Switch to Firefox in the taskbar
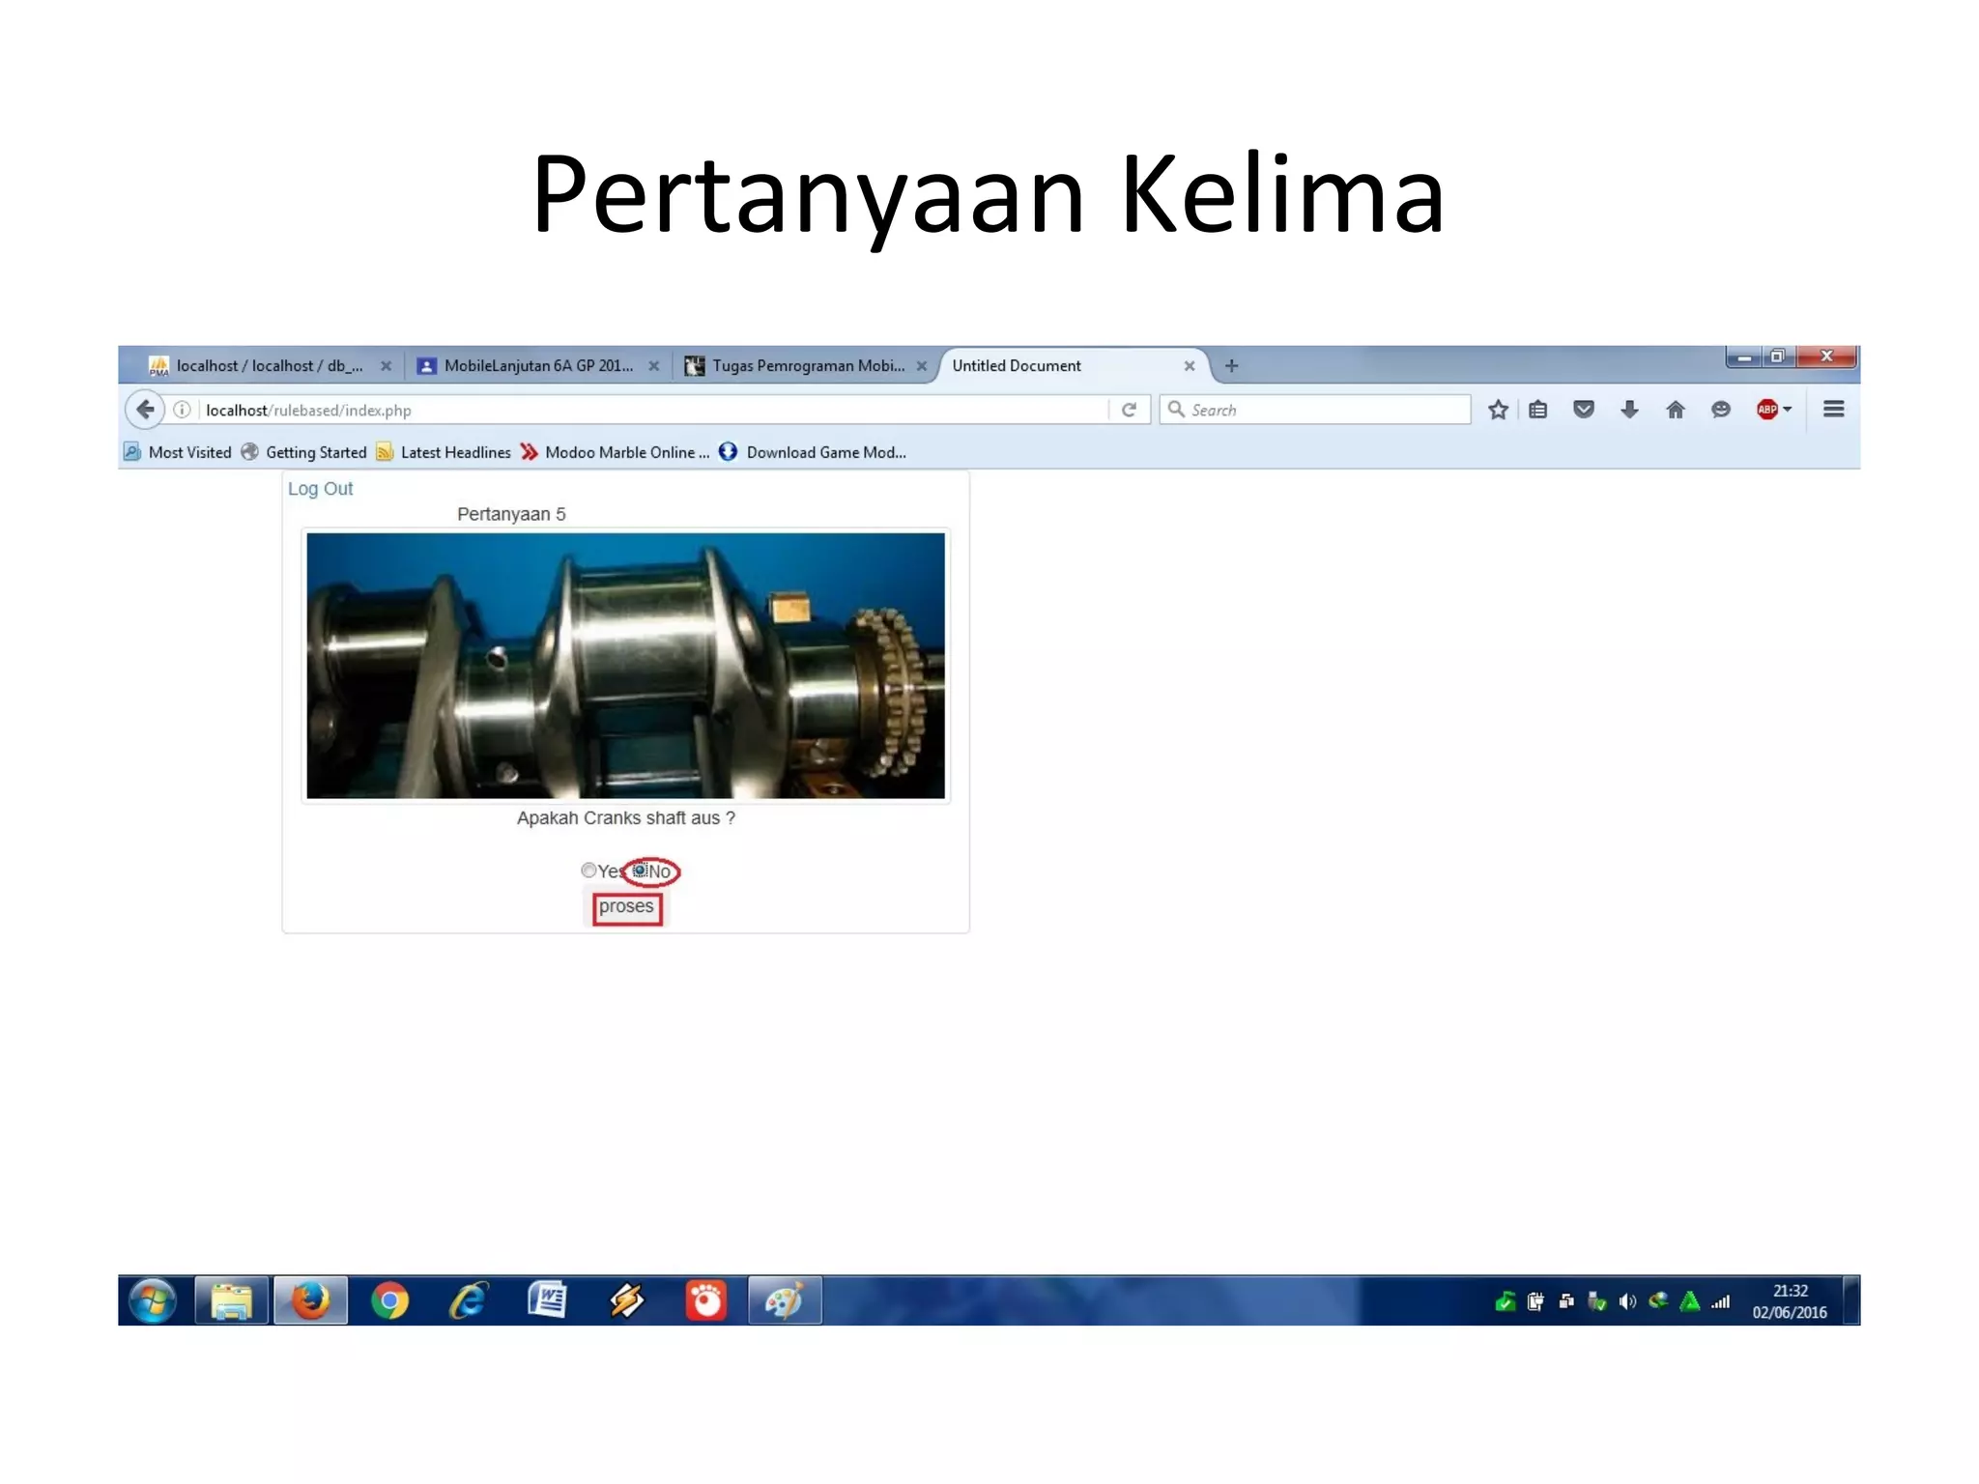This screenshot has width=1979, height=1484. [x=310, y=1300]
